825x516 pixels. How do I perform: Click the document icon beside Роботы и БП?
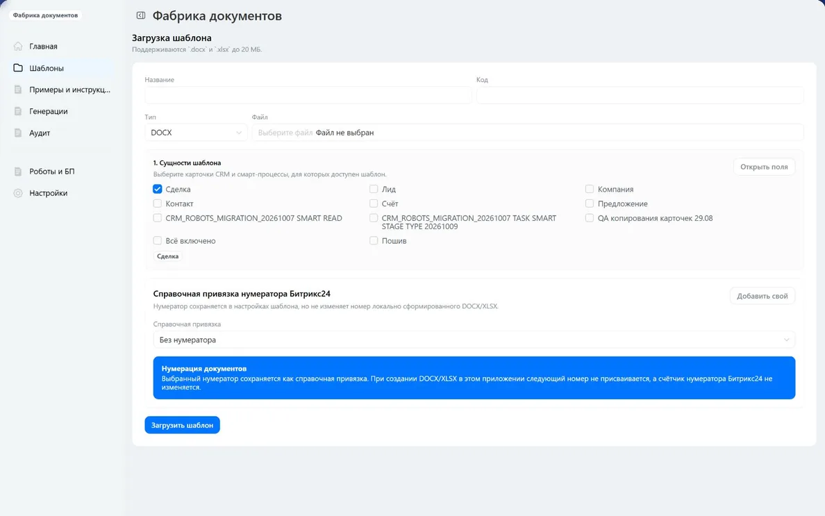click(x=18, y=172)
